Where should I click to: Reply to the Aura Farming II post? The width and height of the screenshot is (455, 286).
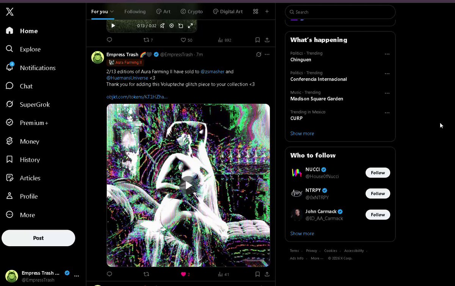[x=110, y=274]
